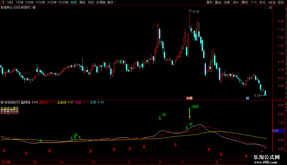The image size is (287, 165).
Task: Expand the 更多 periods dropdown
Action: tap(111, 2)
